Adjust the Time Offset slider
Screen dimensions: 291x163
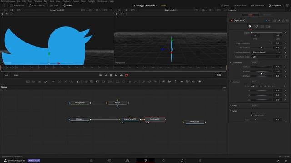coord(261,48)
